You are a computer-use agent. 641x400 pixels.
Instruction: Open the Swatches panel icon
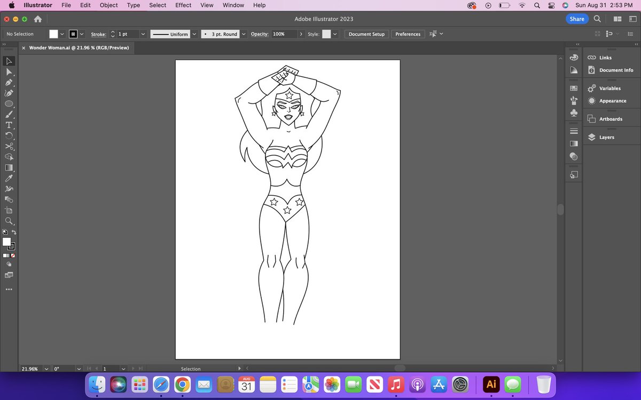tap(574, 88)
